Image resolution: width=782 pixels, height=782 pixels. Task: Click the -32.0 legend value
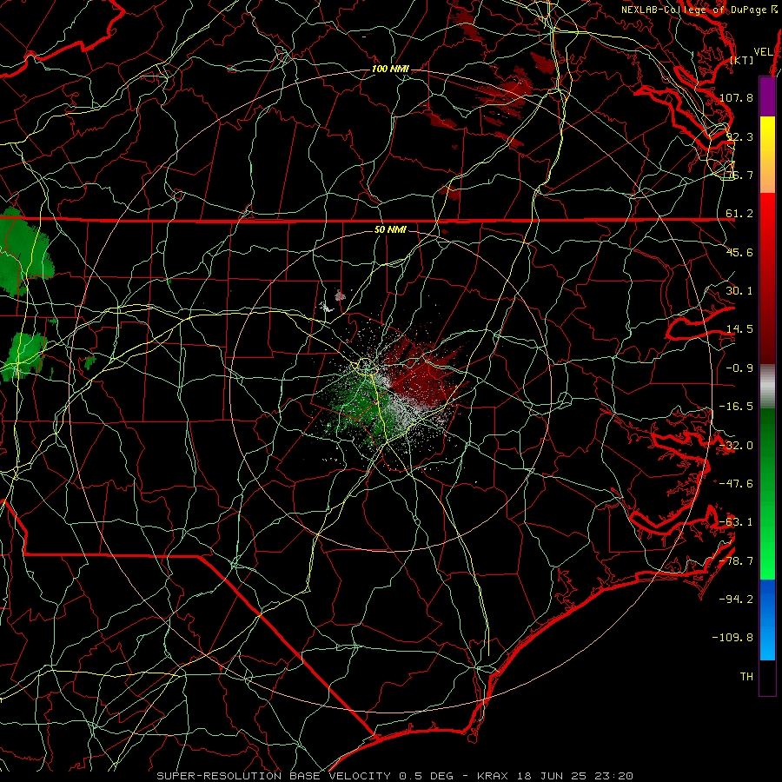(x=736, y=446)
